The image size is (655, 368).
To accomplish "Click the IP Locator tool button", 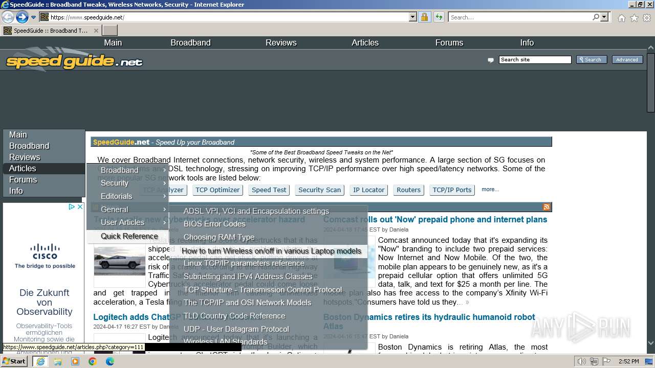I will point(369,190).
